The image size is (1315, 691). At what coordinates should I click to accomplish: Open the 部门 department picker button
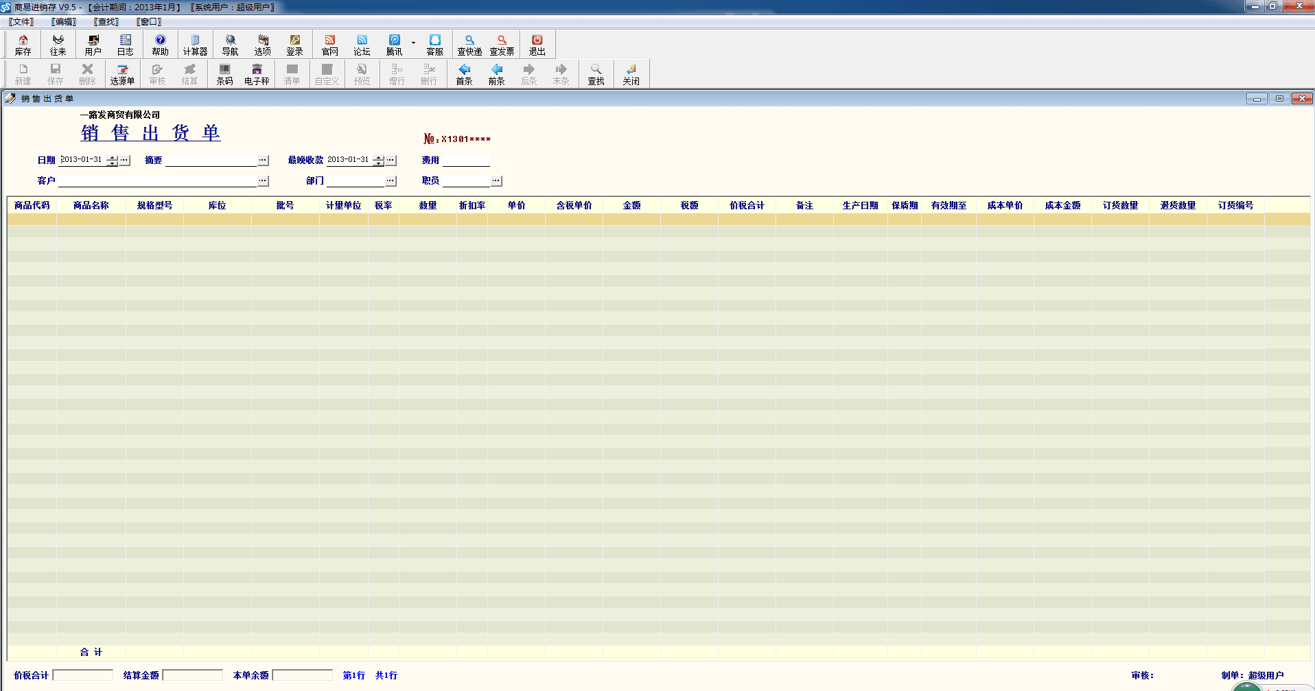pyautogui.click(x=391, y=181)
